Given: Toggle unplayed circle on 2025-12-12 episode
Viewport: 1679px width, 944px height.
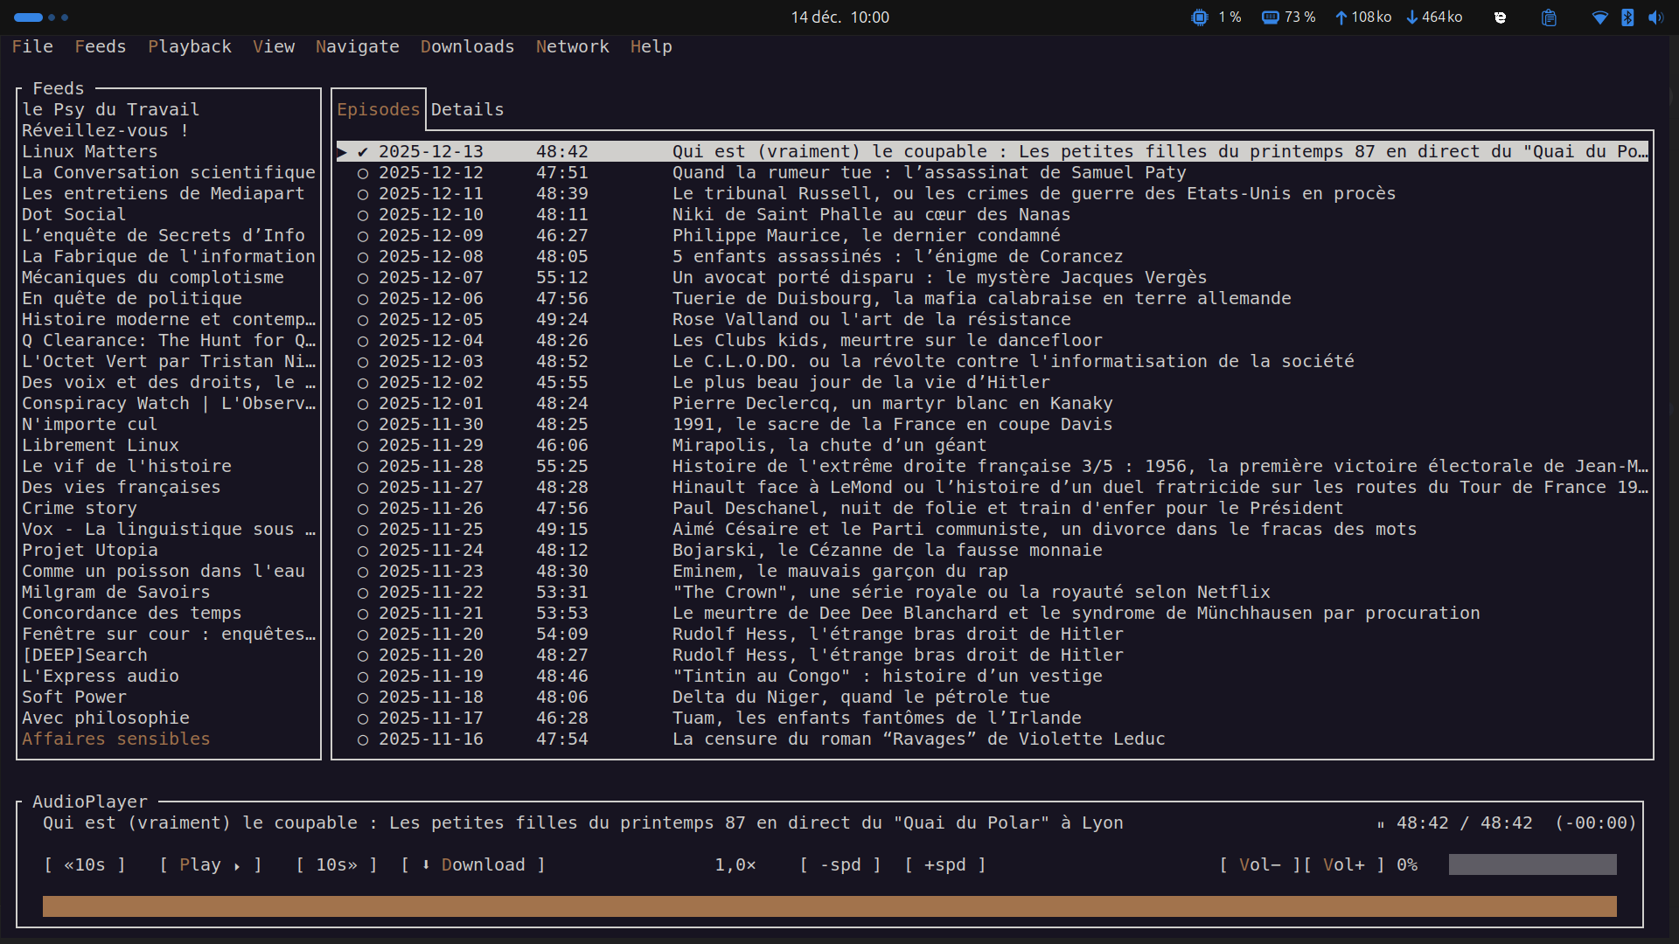Looking at the screenshot, I should tap(363, 173).
